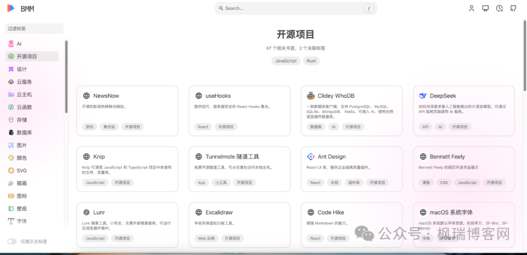Click the App tag on Tunnelmole
This screenshot has height=255, width=527.
[202, 183]
